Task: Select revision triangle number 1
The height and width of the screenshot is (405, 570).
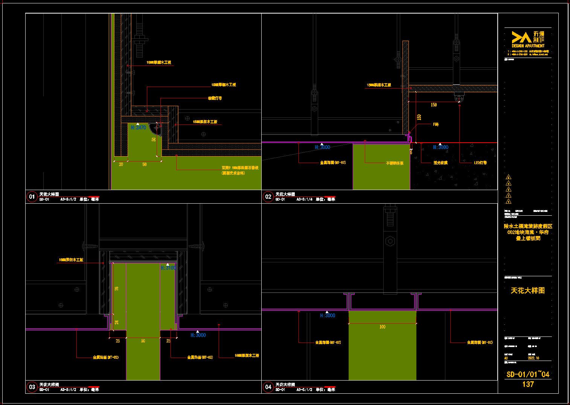Action: [509, 202]
